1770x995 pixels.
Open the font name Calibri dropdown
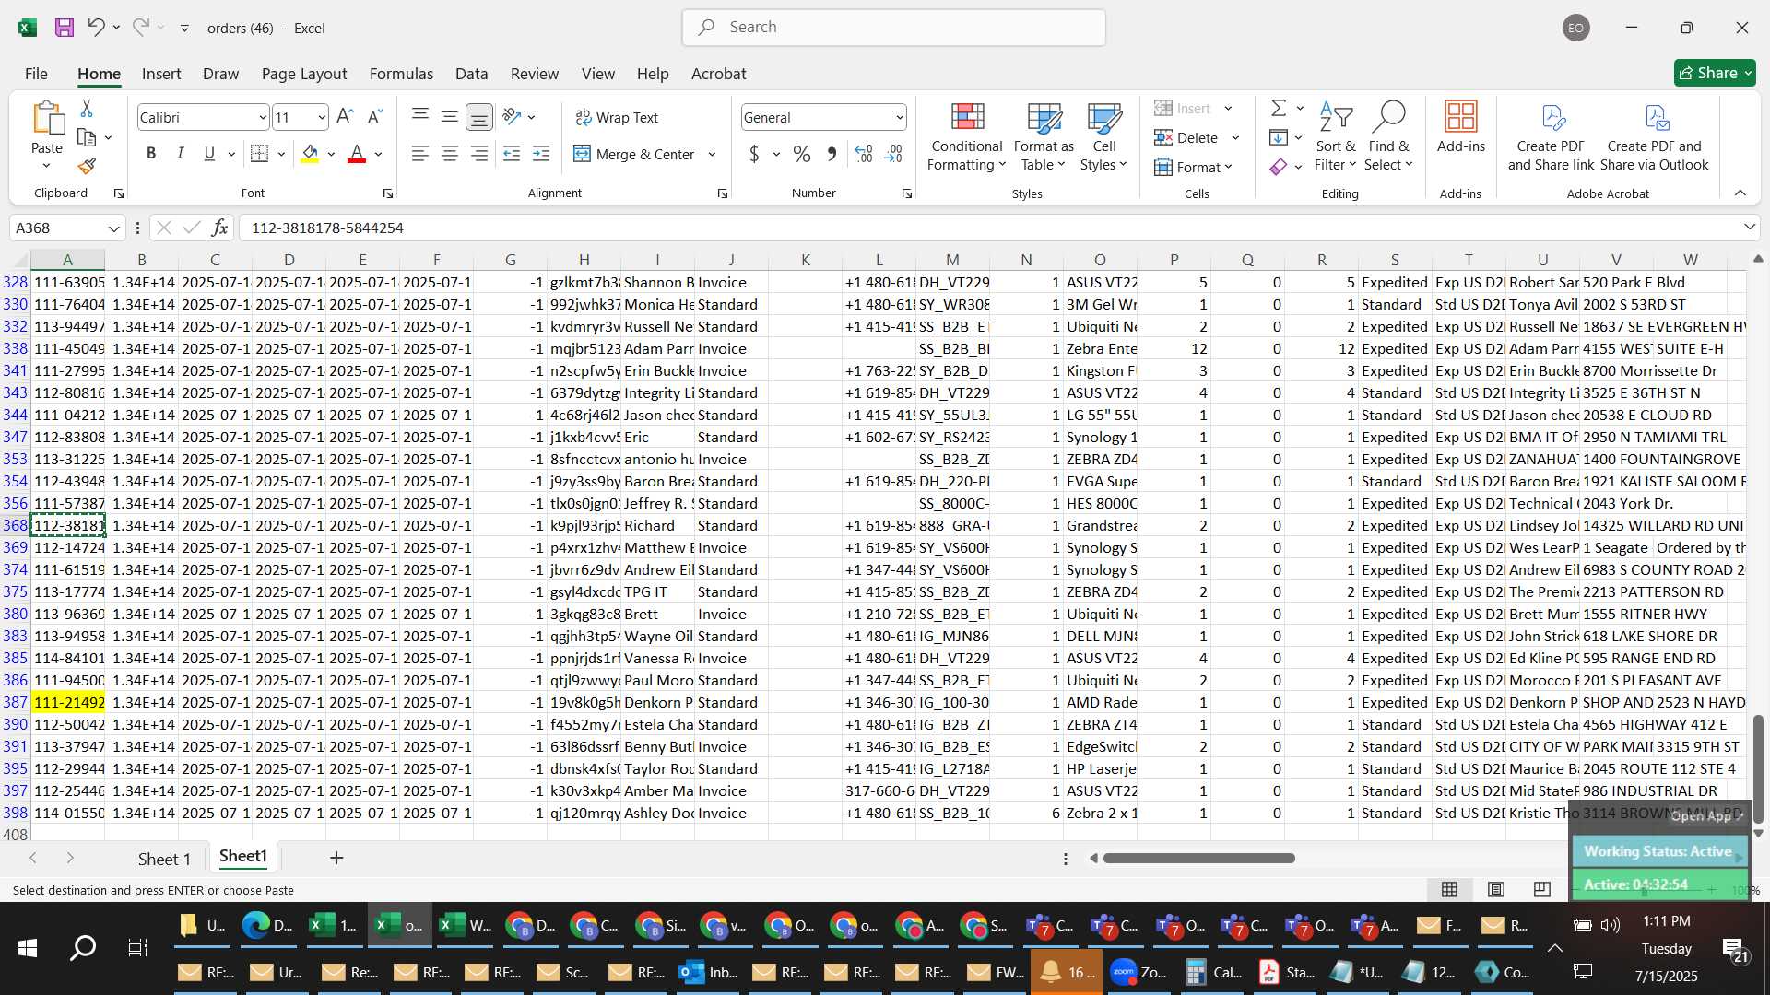[x=262, y=118]
